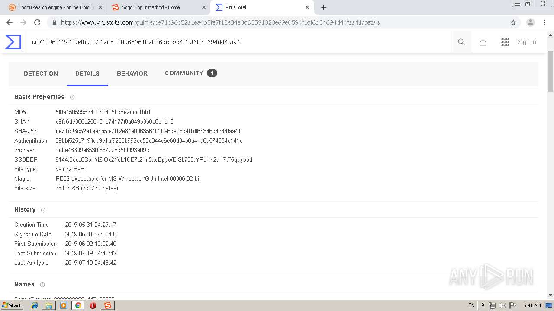Click the scrollbar down arrow
554x311 pixels.
(551, 295)
